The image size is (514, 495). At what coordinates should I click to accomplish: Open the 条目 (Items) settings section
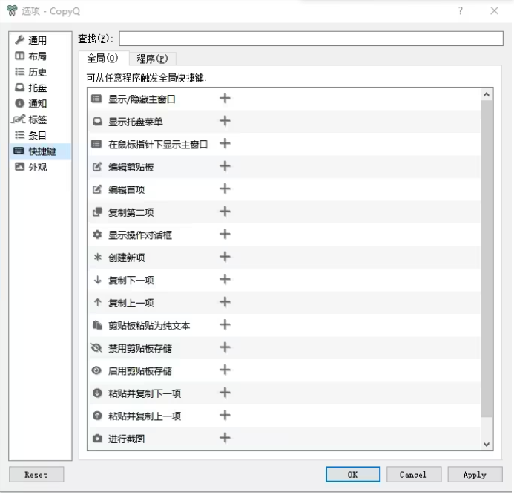[40, 135]
